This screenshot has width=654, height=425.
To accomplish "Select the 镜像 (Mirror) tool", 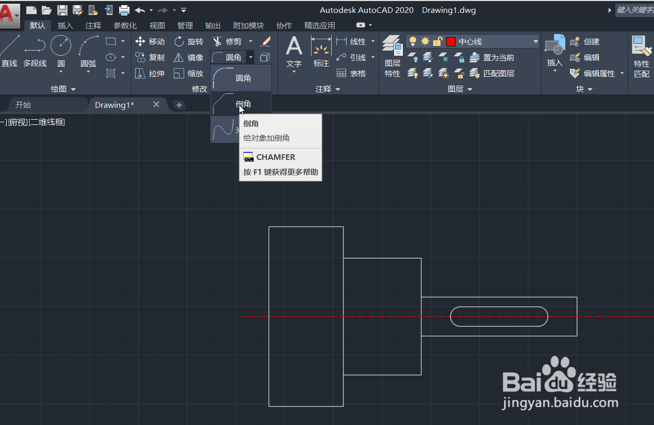I will coord(189,57).
